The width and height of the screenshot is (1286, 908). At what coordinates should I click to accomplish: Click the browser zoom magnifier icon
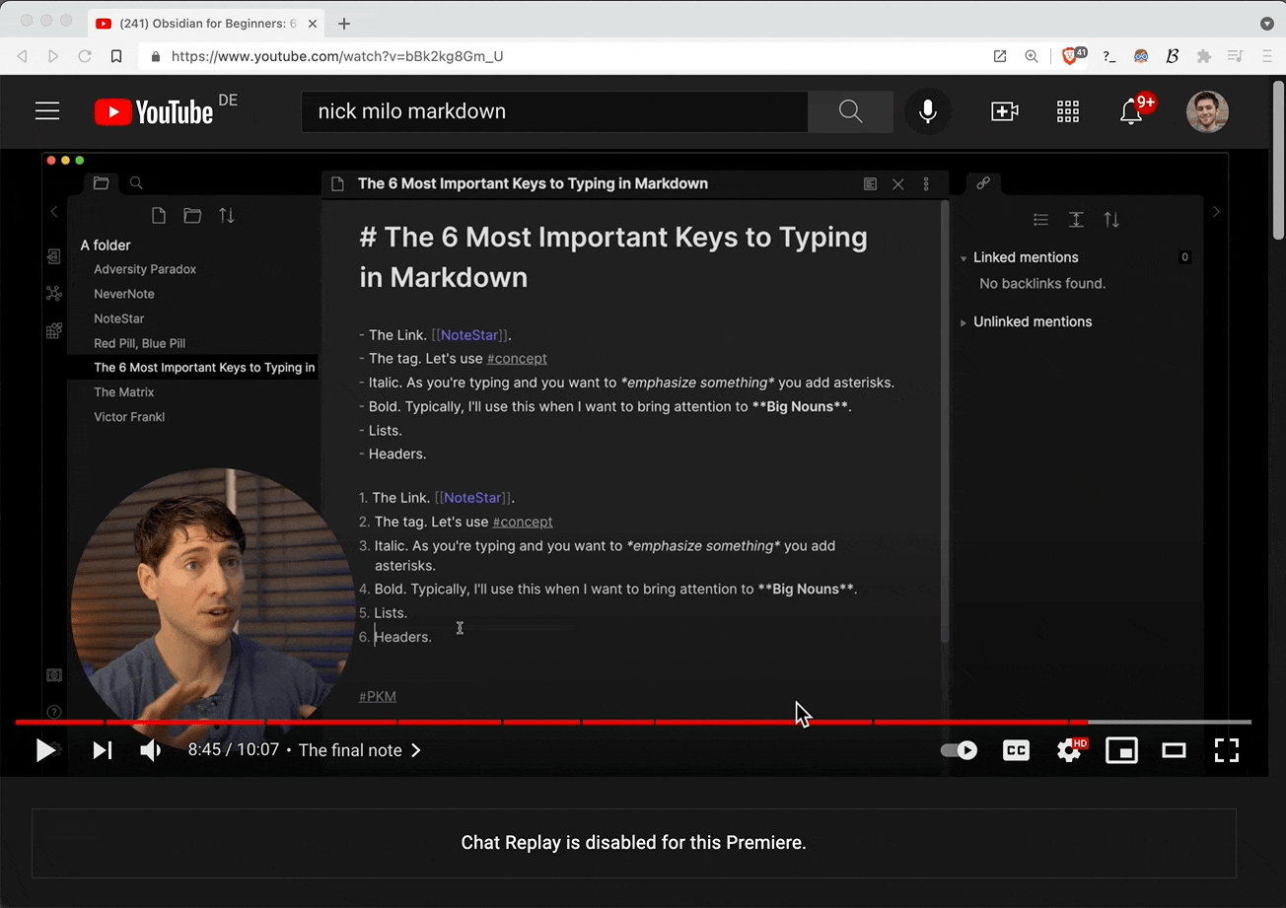[1032, 56]
